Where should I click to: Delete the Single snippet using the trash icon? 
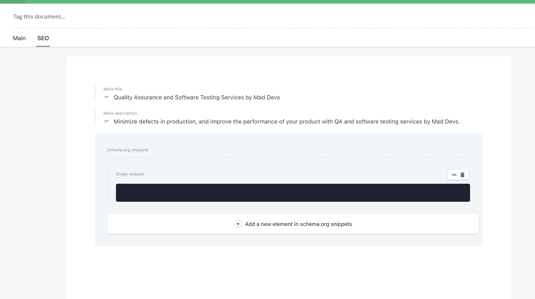click(x=463, y=174)
